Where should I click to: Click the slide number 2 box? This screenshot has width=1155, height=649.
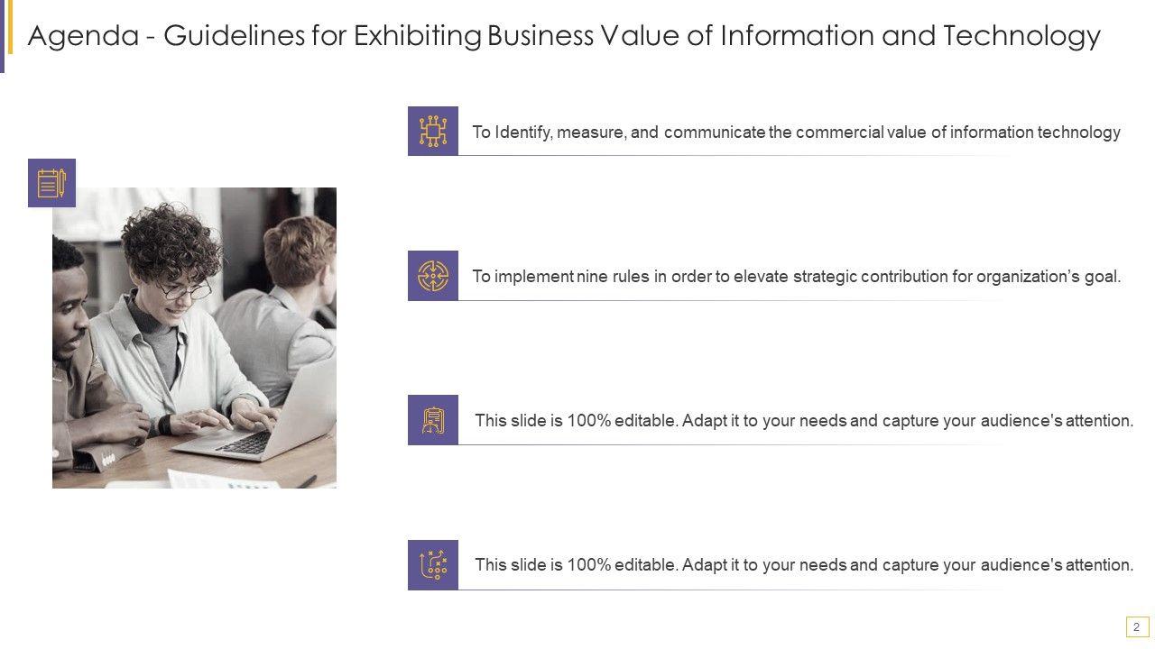pos(1137,627)
